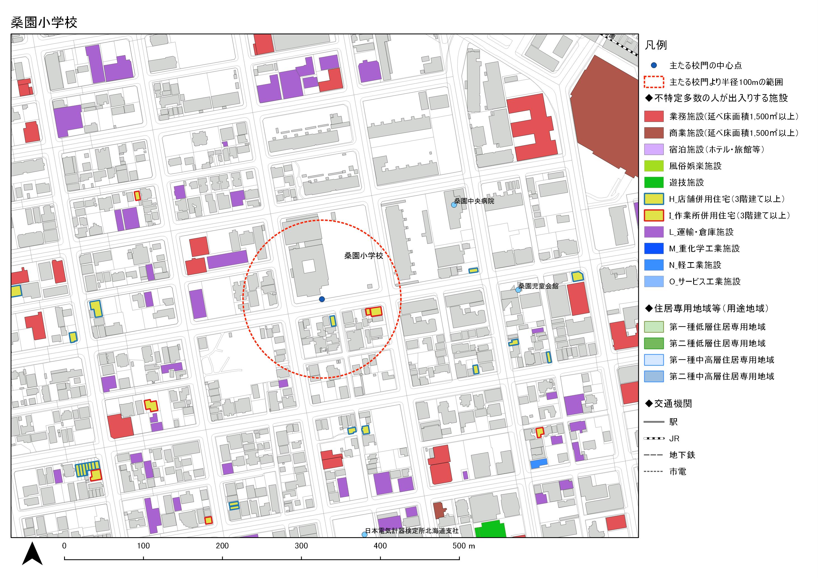Click the blue M_重化学工業施設 swatch
Screen dimensions: 818x578
[654, 248]
